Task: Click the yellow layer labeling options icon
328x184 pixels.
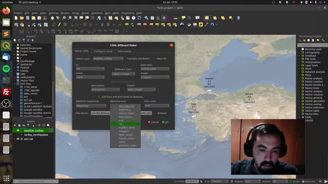Action: click(x=127, y=25)
